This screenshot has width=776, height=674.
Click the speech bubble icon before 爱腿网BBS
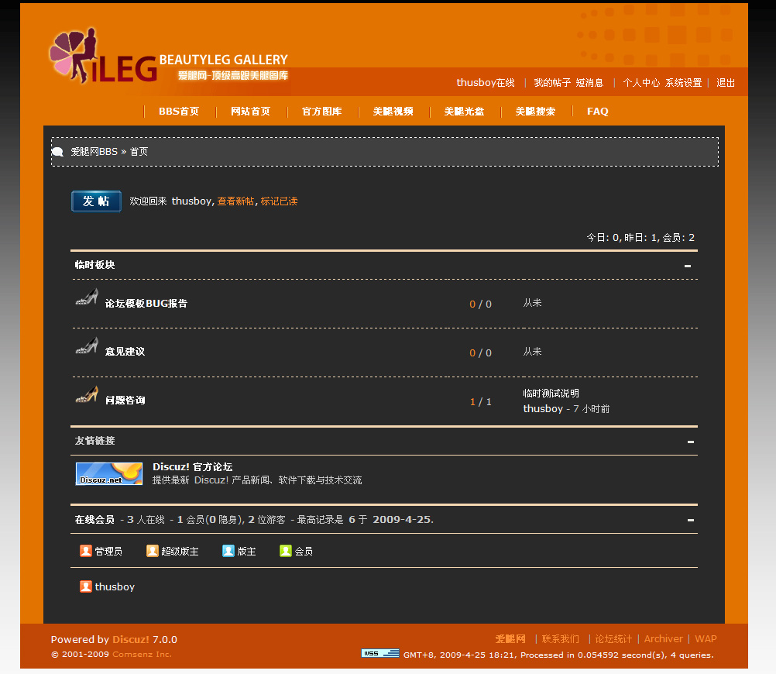click(x=58, y=151)
